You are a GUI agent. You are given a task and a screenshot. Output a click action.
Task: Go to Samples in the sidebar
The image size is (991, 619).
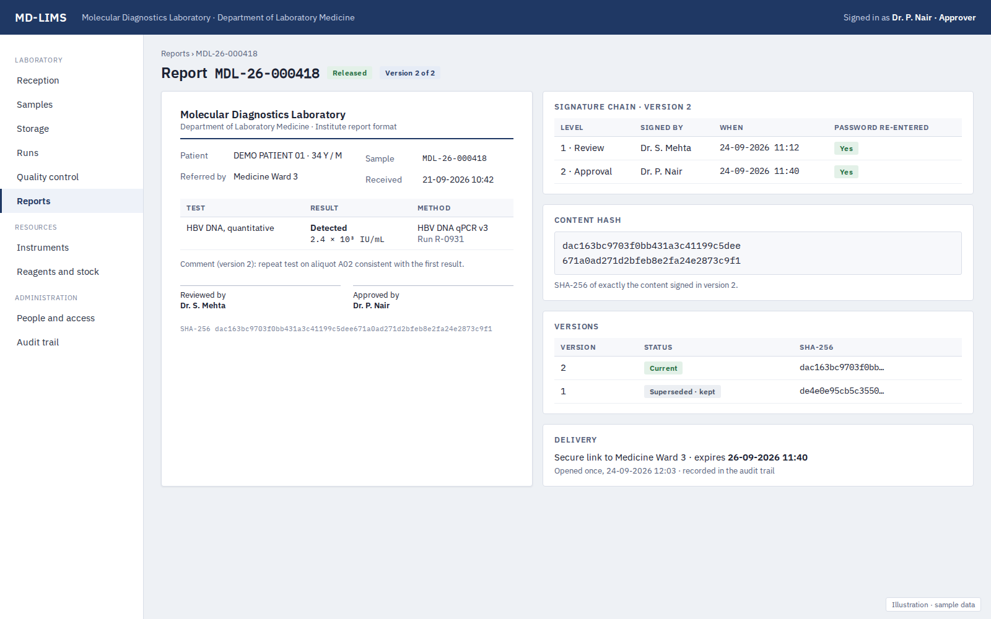pyautogui.click(x=71, y=105)
